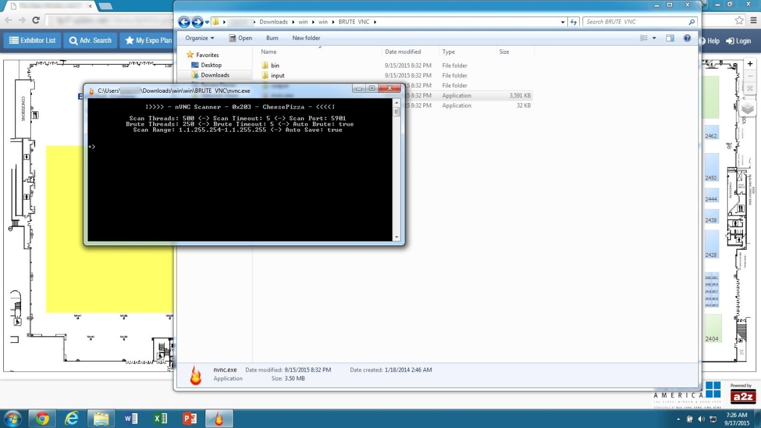Open Chrome from the taskbar

42,419
